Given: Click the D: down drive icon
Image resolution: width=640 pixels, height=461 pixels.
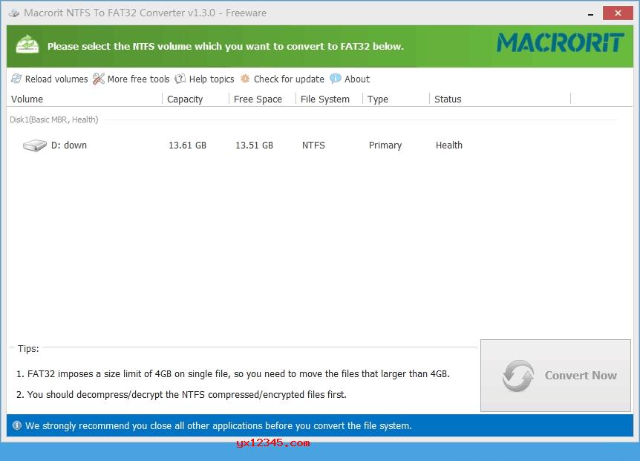Looking at the screenshot, I should (35, 146).
